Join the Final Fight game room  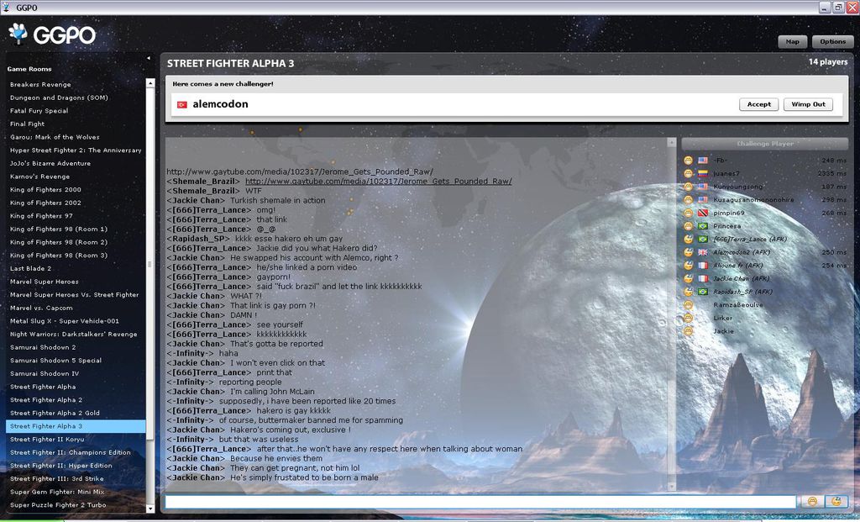click(76, 124)
